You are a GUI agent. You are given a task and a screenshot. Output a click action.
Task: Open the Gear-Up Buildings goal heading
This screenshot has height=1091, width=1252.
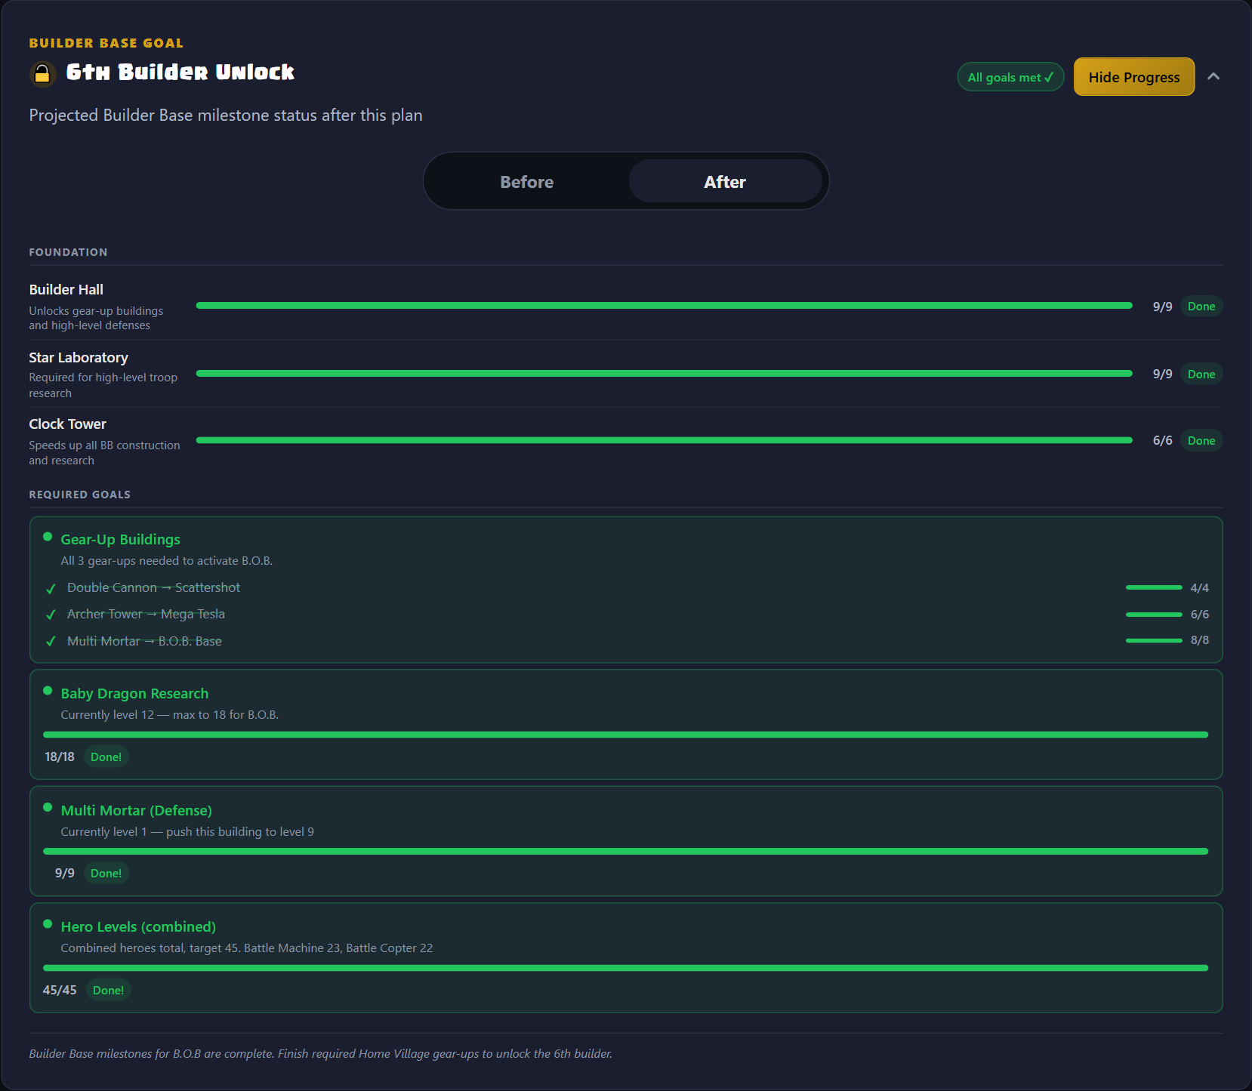tap(120, 539)
